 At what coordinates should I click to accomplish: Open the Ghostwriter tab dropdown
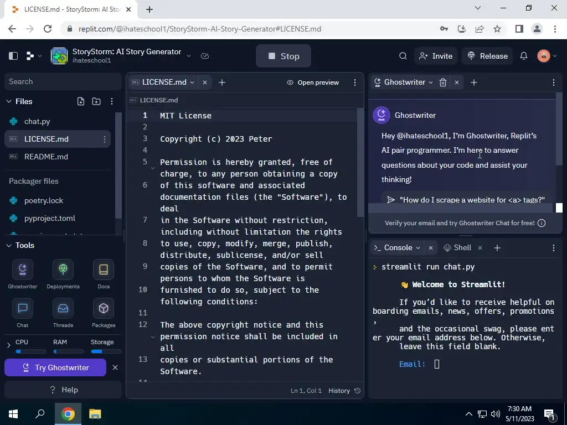[x=431, y=82]
